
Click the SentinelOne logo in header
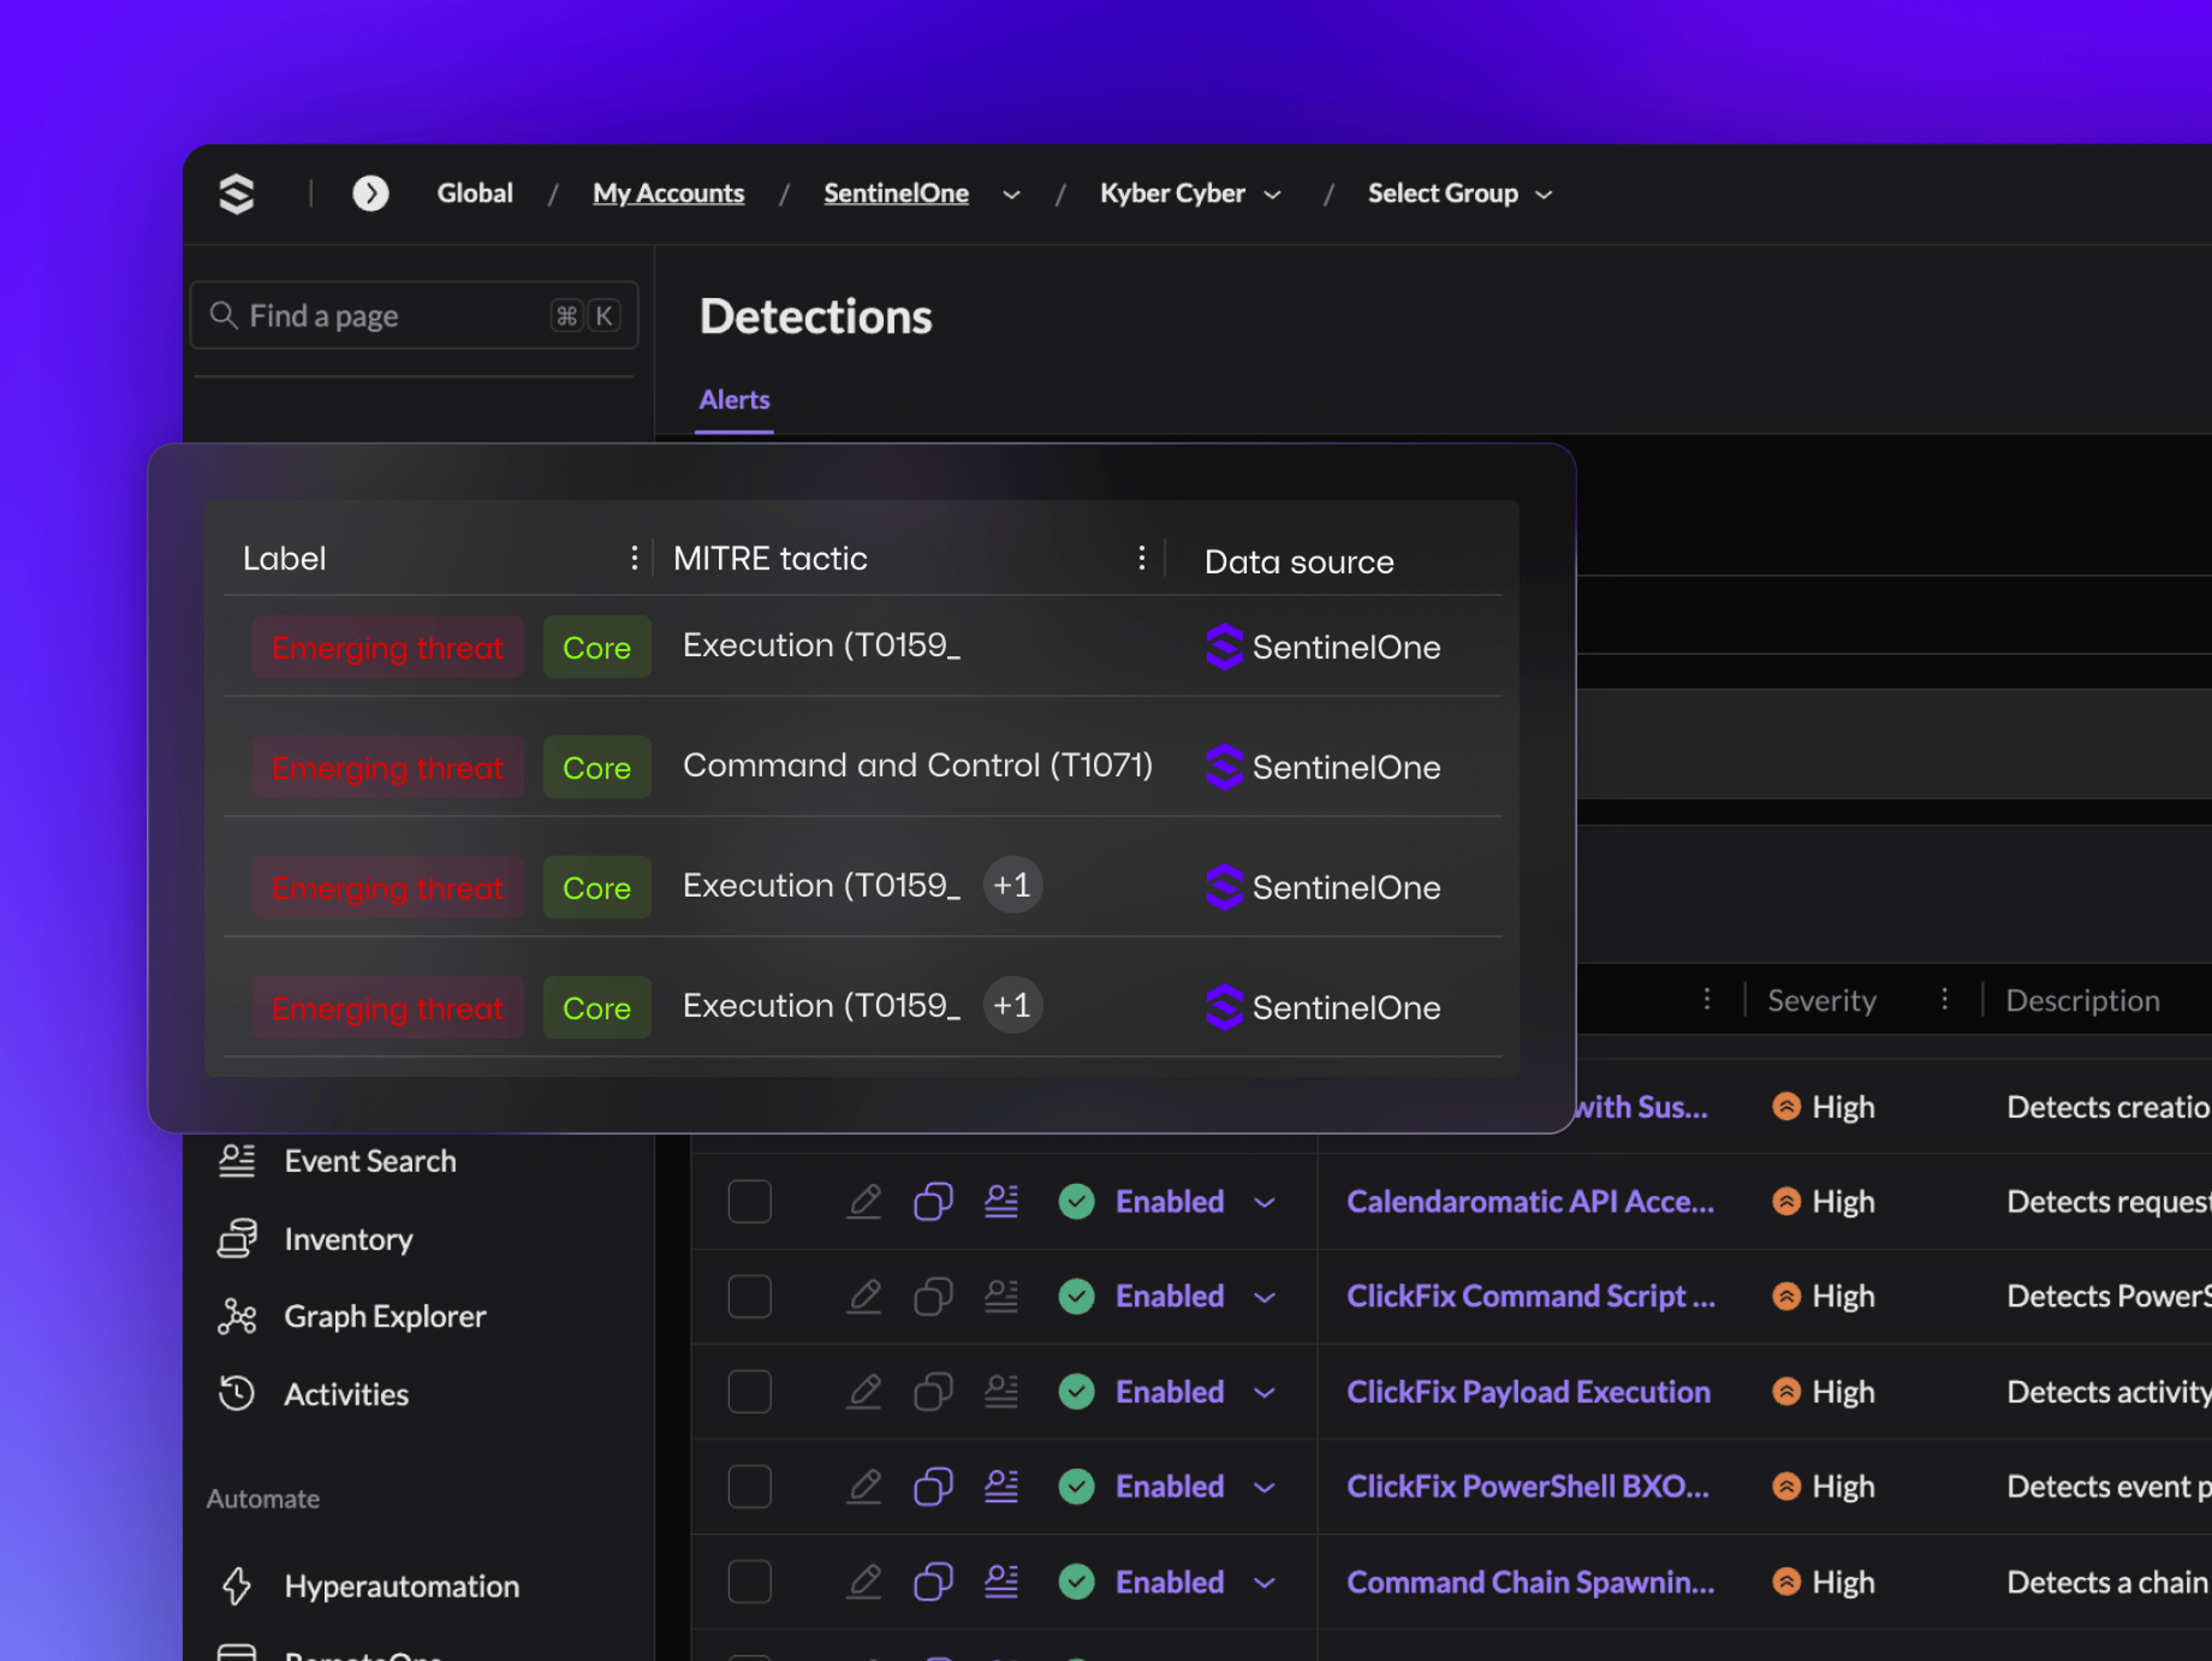click(236, 193)
